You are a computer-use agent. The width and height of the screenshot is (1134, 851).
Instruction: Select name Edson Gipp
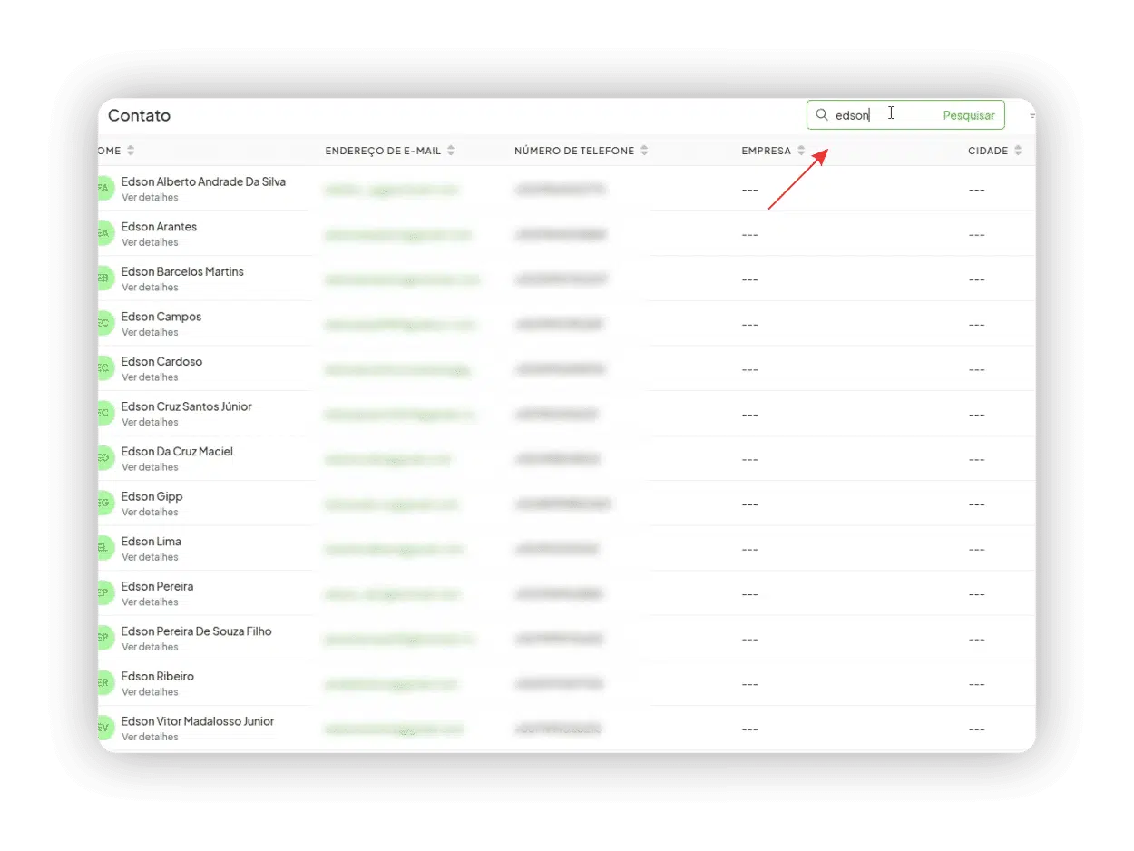point(152,496)
